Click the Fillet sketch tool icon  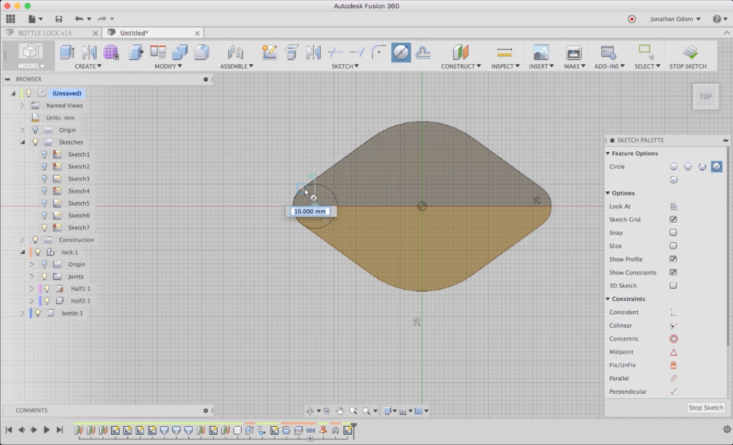[x=379, y=52]
